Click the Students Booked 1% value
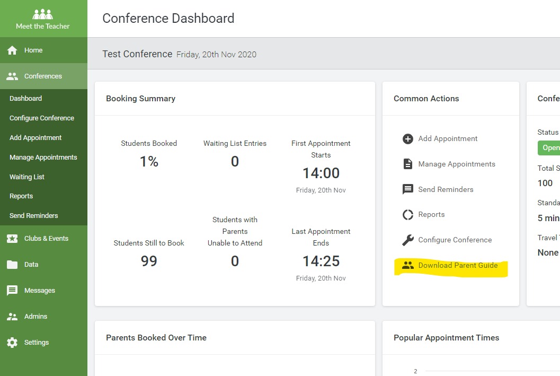 (149, 162)
